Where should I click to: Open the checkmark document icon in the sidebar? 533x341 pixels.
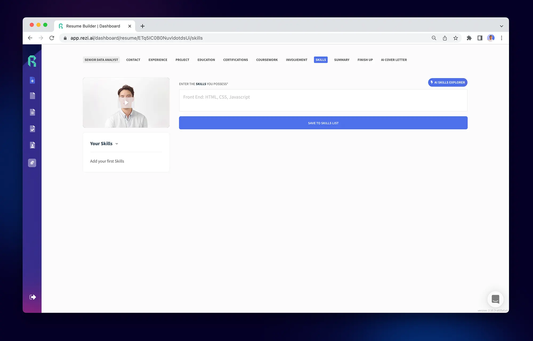pos(32,129)
